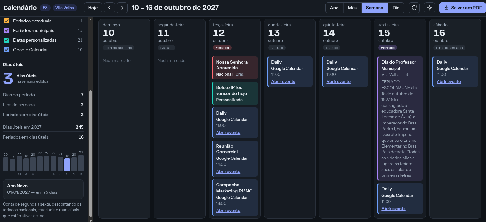Click Feriados em dias úteis value 16
The image size is (486, 222).
tap(81, 137)
